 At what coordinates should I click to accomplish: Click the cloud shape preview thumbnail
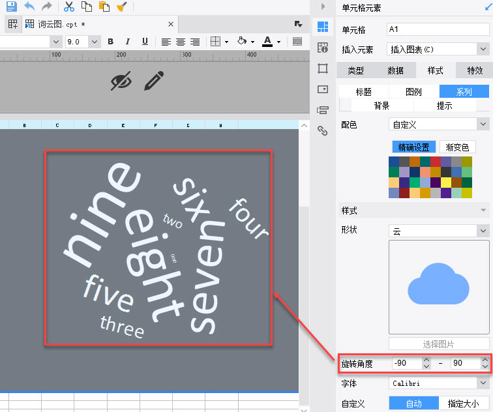pos(439,287)
